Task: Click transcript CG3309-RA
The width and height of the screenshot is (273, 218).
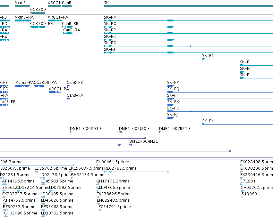Action: pos(38,27)
